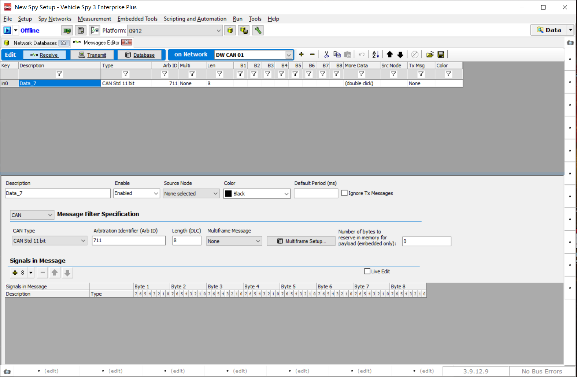Copy selected message with copy icon
The width and height of the screenshot is (577, 377).
point(337,55)
